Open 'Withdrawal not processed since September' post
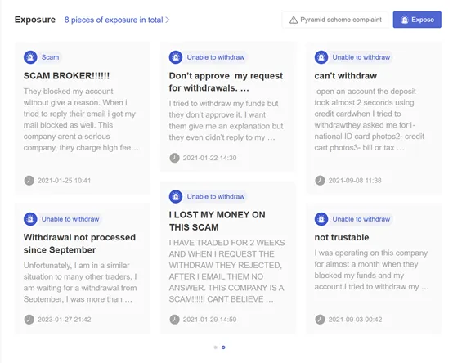The image size is (453, 363). coord(79,244)
